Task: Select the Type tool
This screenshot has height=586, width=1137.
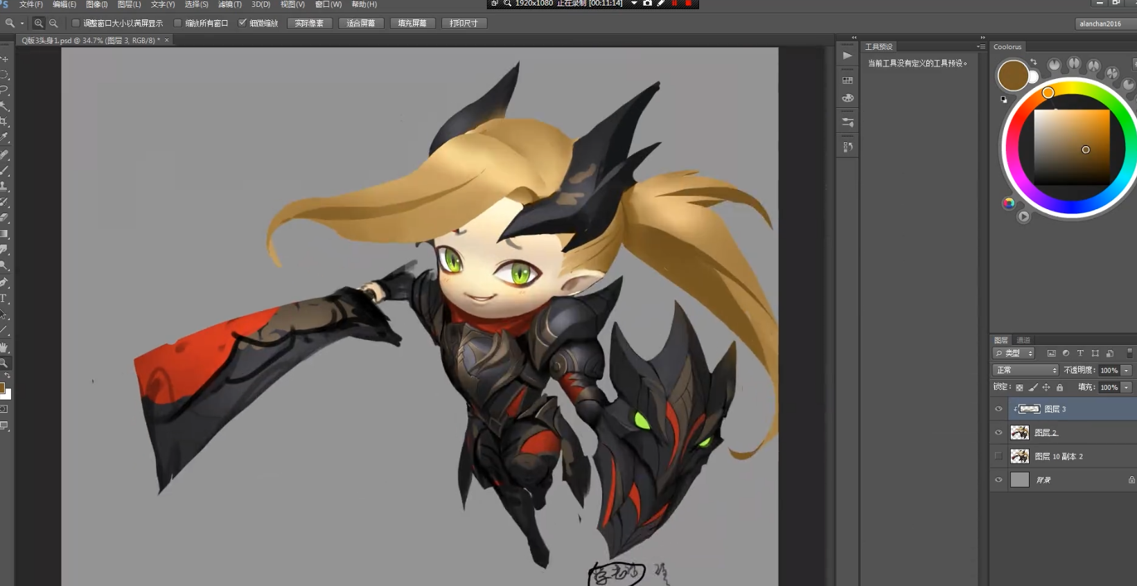Action: 4,299
